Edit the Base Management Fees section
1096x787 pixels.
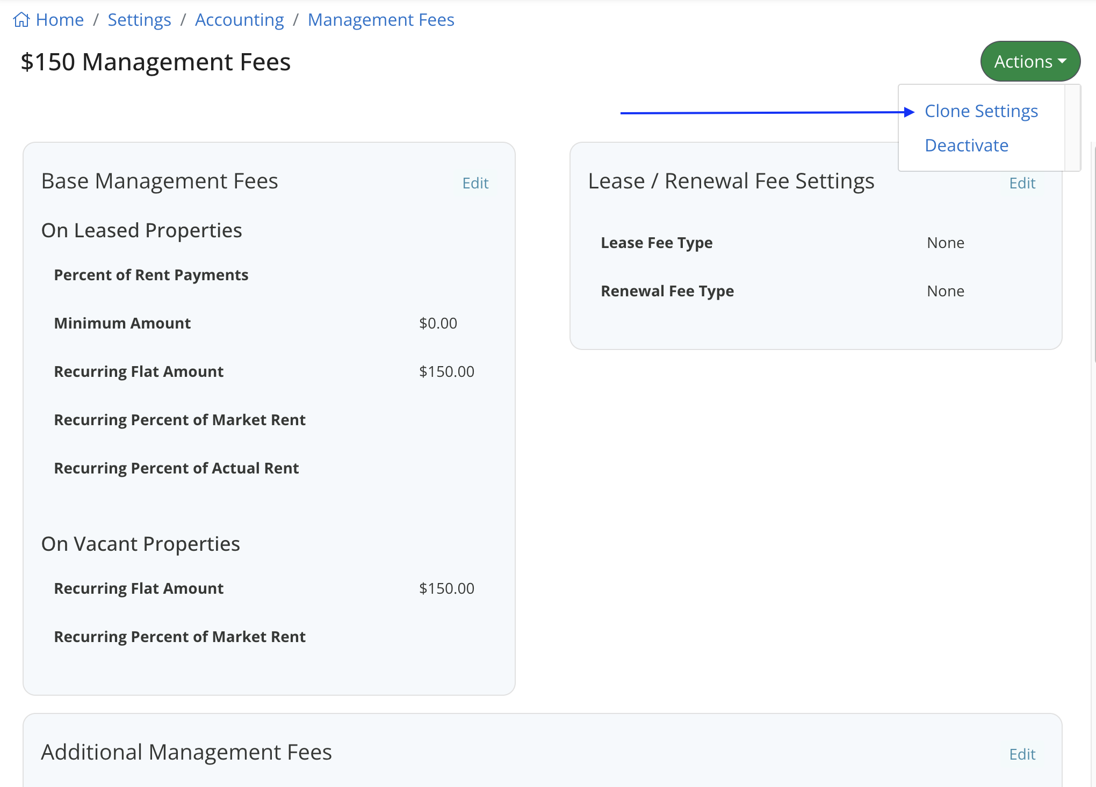point(475,183)
